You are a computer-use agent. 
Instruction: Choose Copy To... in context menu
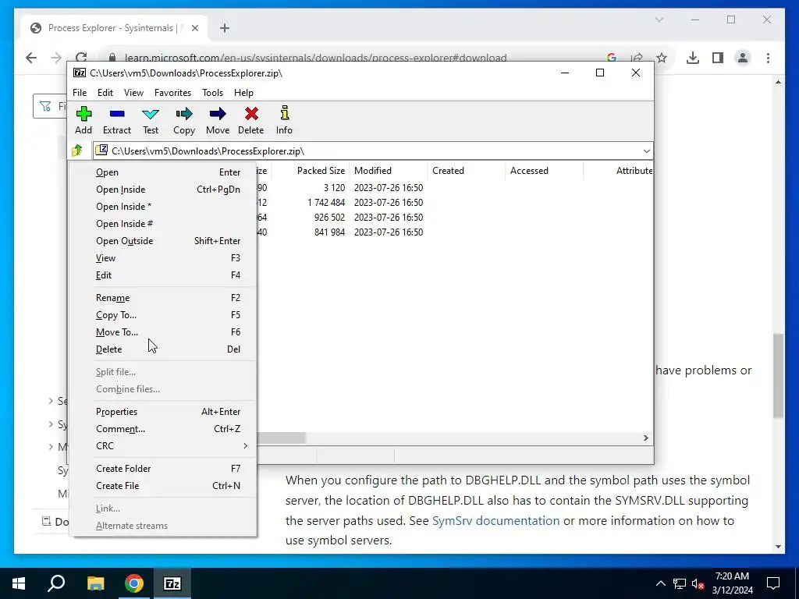click(x=162, y=315)
